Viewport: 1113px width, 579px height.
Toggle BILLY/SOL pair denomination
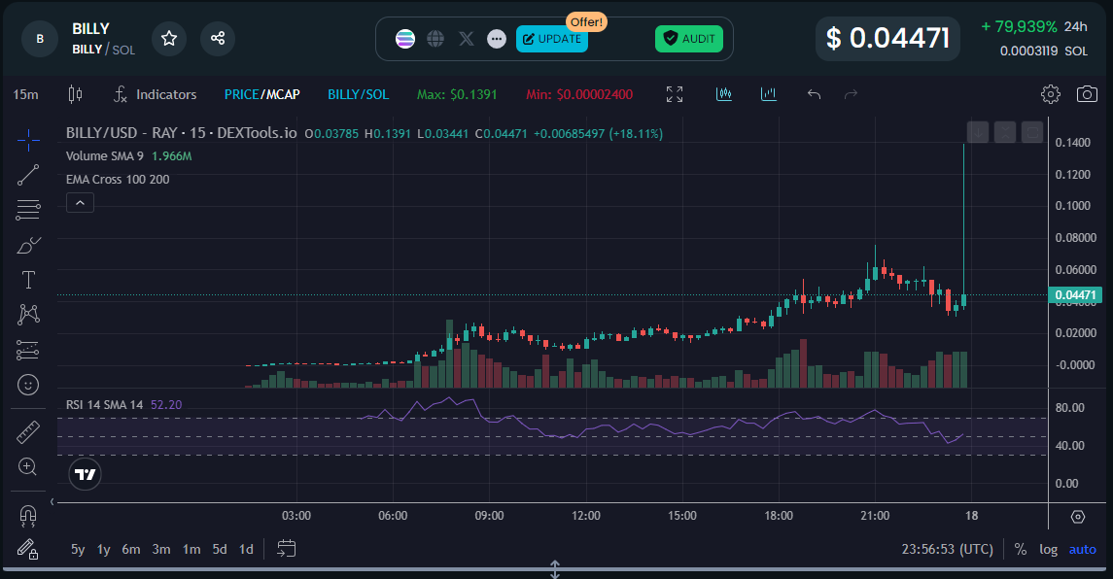click(x=358, y=94)
